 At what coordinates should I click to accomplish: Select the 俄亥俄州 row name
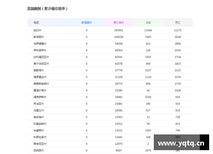pyautogui.click(x=39, y=117)
